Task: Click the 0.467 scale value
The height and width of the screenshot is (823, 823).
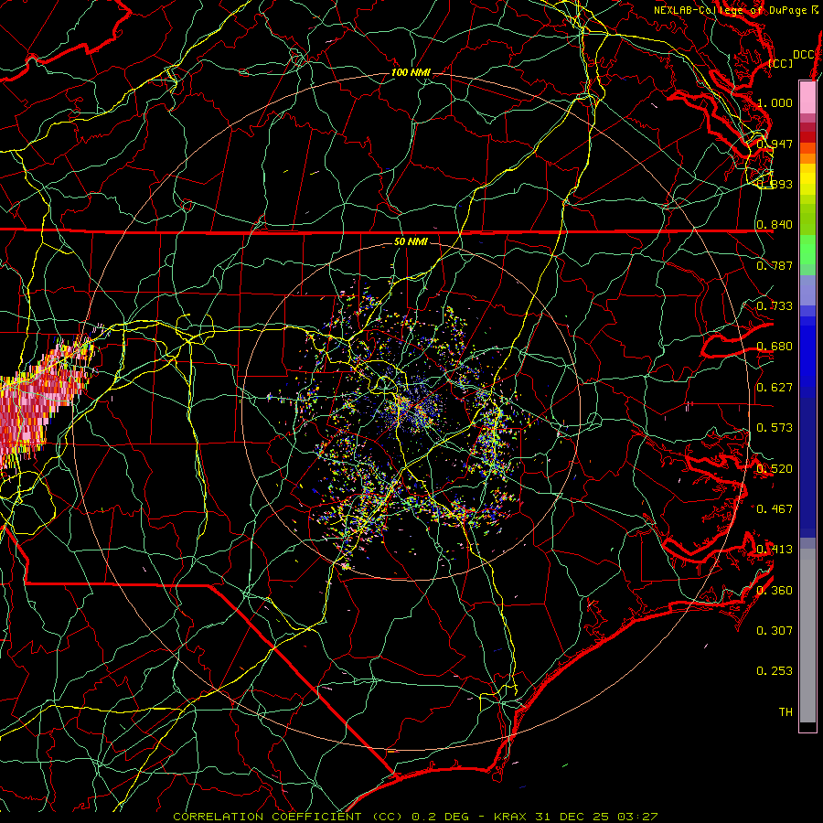Action: pos(775,508)
